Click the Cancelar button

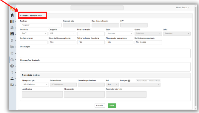click(x=100, y=105)
